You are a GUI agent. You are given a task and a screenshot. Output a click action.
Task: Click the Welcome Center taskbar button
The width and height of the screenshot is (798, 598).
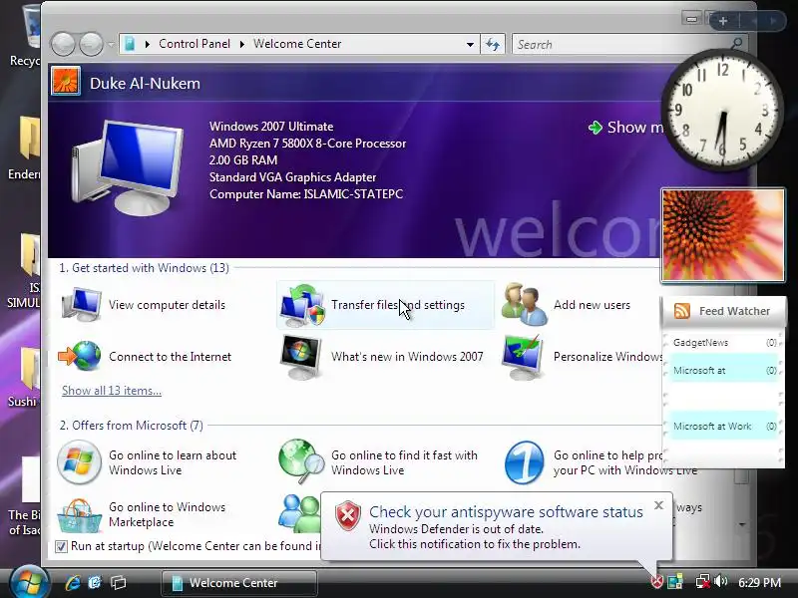[x=239, y=583]
